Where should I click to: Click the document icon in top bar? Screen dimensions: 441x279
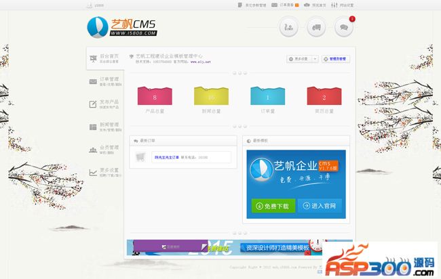pyautogui.click(x=240, y=5)
